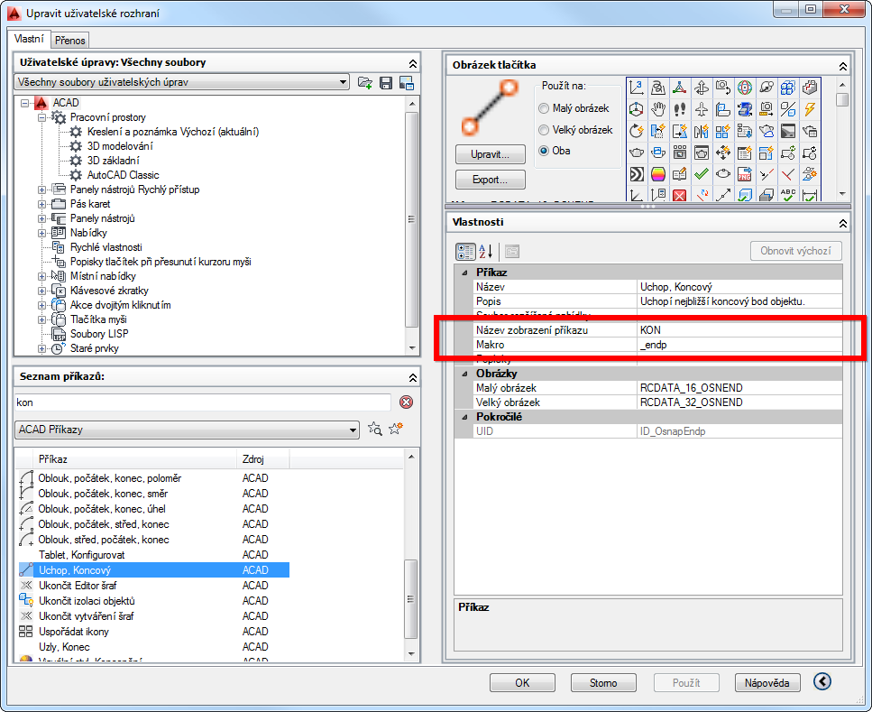
Task: Click the 'Upravit...' button
Action: [x=491, y=154]
